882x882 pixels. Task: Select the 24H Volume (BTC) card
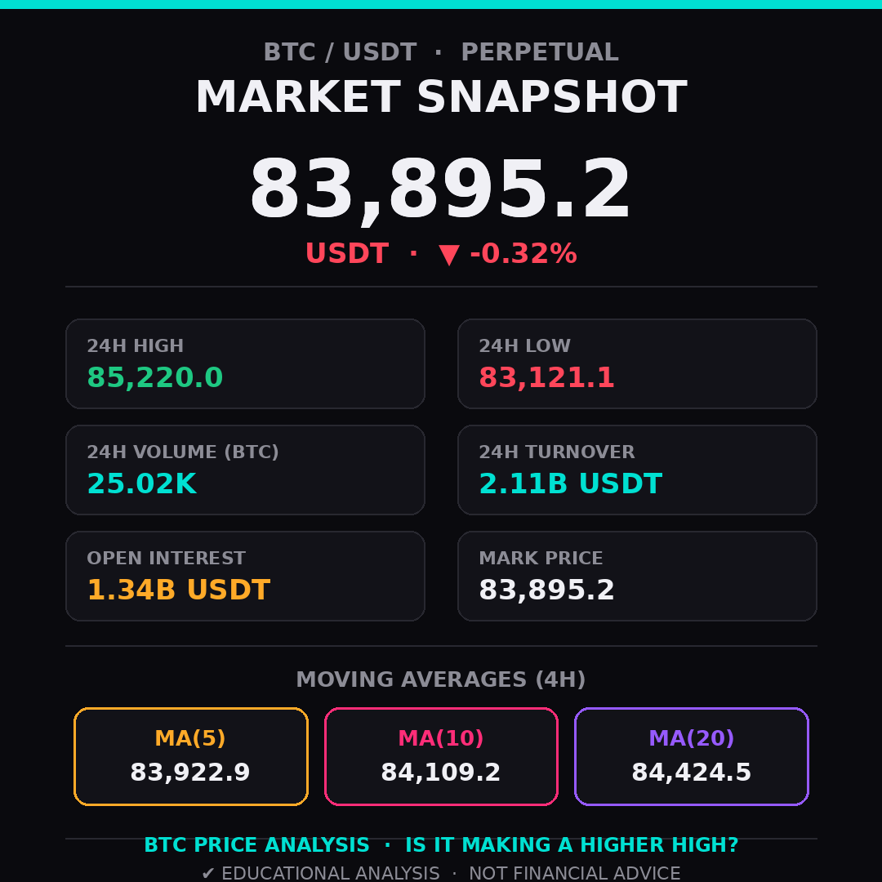point(245,470)
